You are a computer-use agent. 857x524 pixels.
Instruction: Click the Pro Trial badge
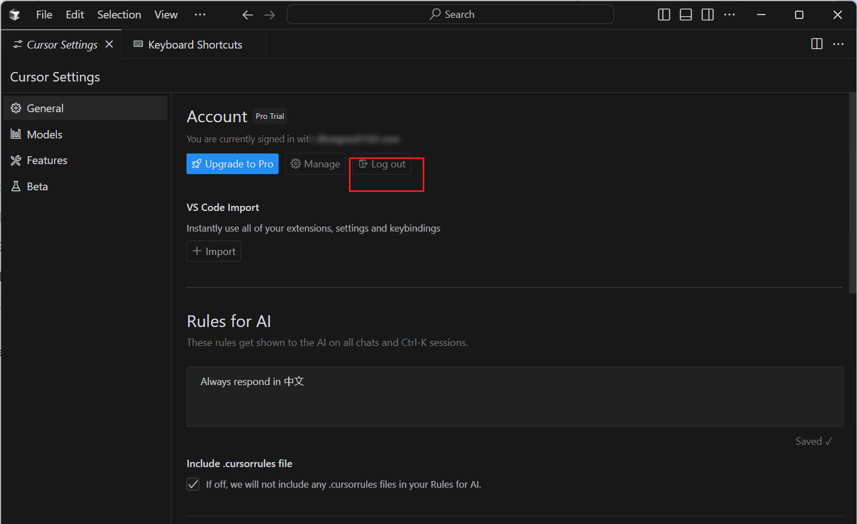tap(270, 116)
